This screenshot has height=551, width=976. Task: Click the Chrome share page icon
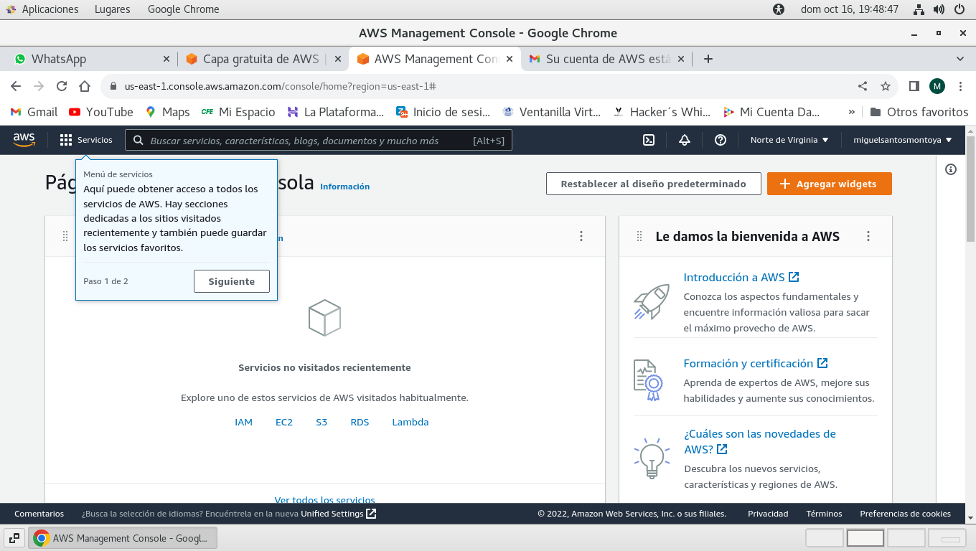point(863,86)
